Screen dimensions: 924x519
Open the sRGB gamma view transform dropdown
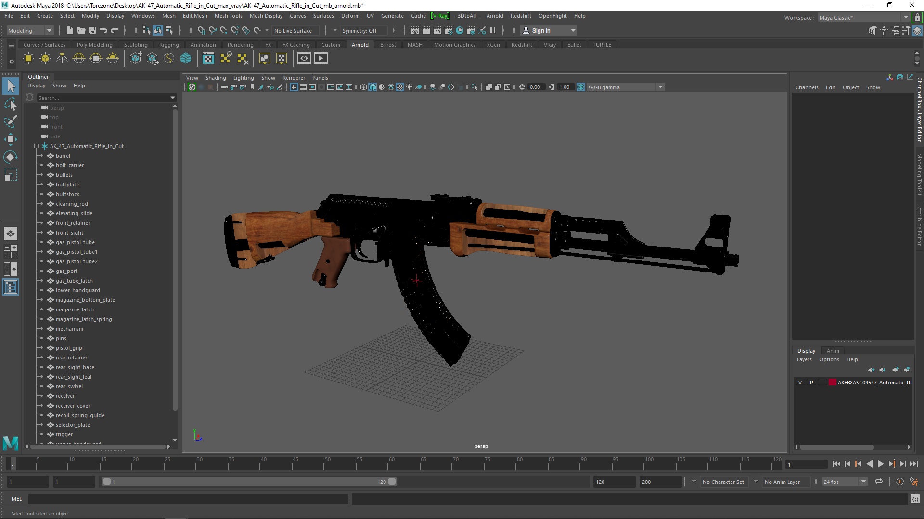660,87
